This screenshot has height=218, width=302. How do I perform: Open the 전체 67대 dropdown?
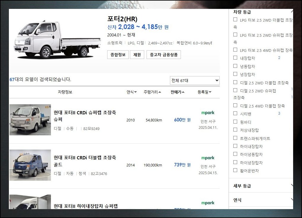pyautogui.click(x=195, y=81)
